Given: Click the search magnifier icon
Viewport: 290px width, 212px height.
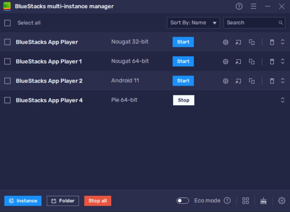Looking at the screenshot, I should pyautogui.click(x=281, y=23).
